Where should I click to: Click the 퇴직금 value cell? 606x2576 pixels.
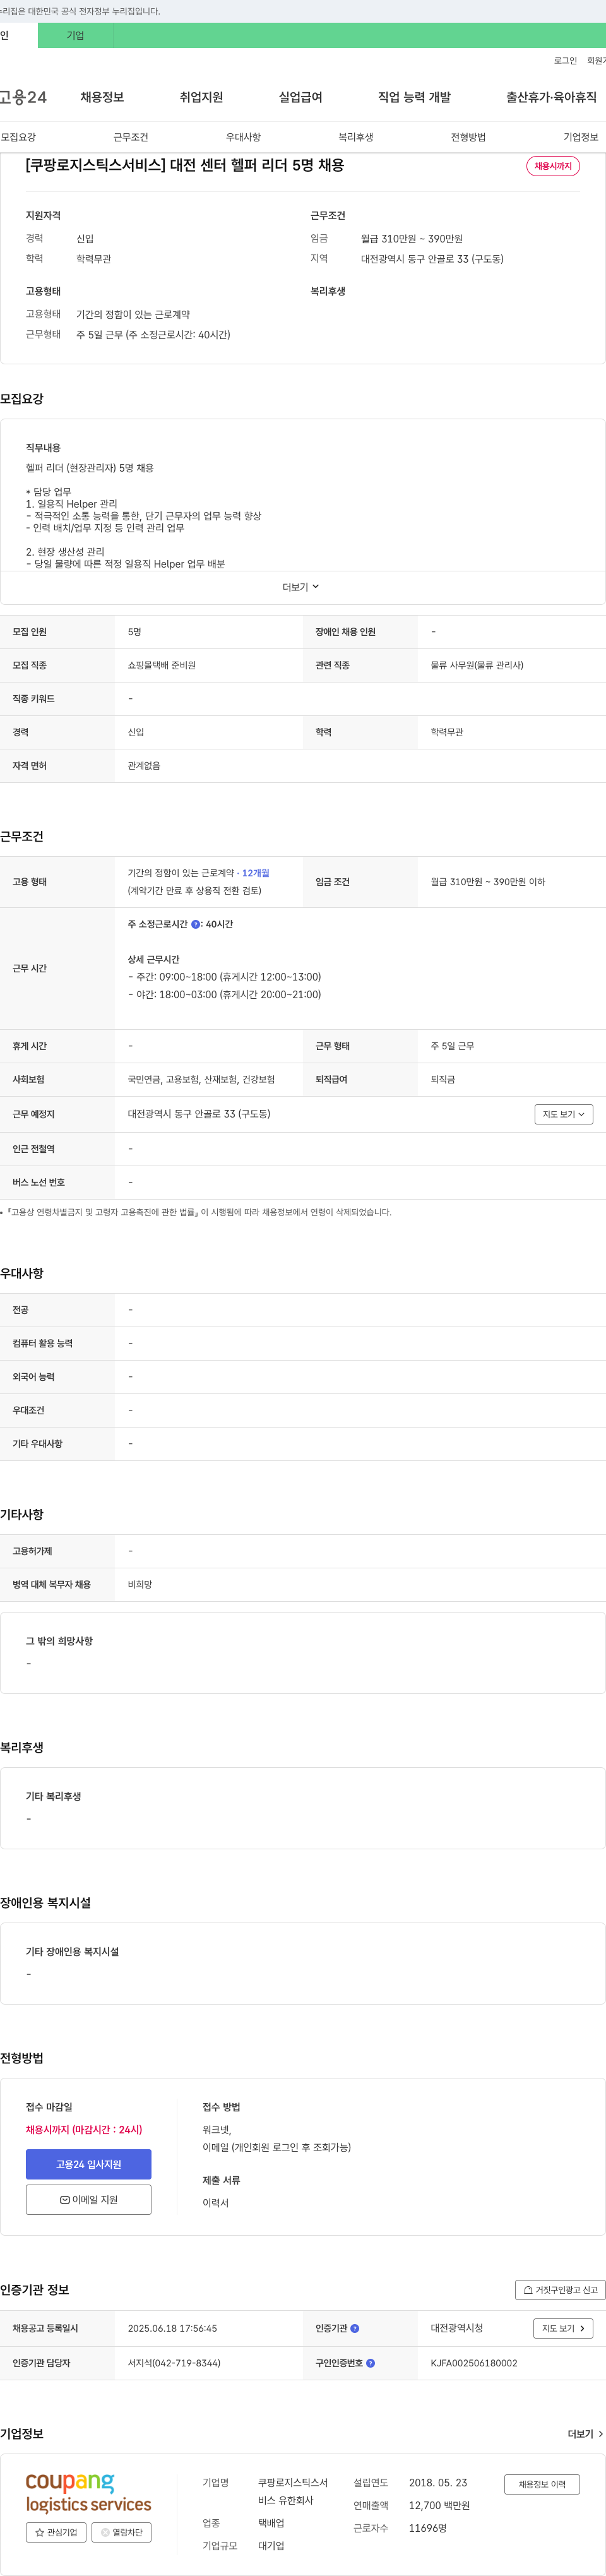coord(443,1079)
